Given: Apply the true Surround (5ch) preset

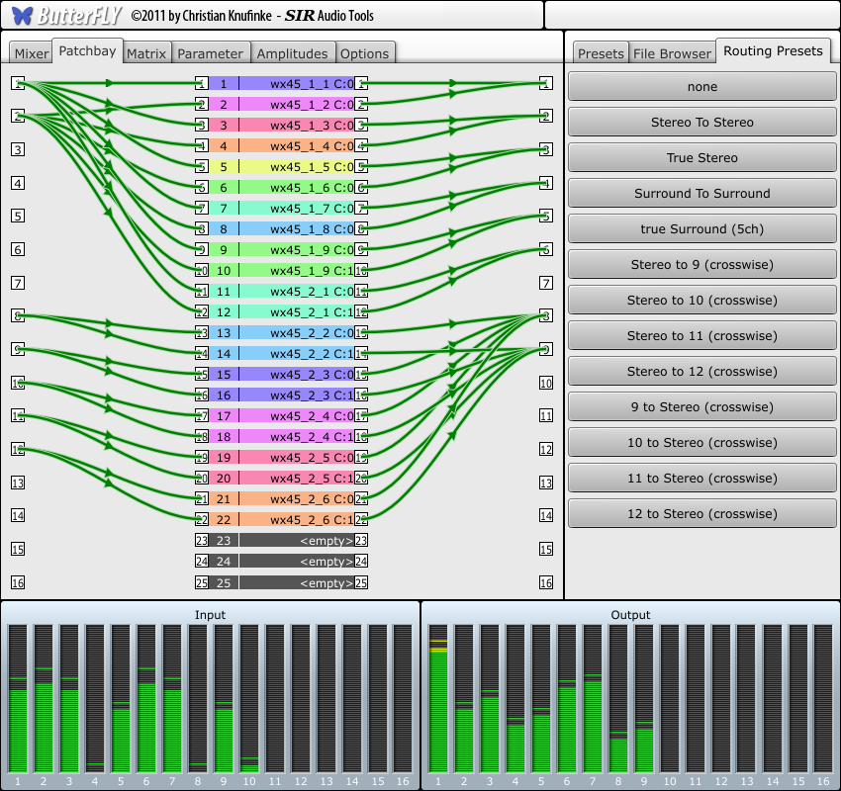Looking at the screenshot, I should click(x=702, y=228).
